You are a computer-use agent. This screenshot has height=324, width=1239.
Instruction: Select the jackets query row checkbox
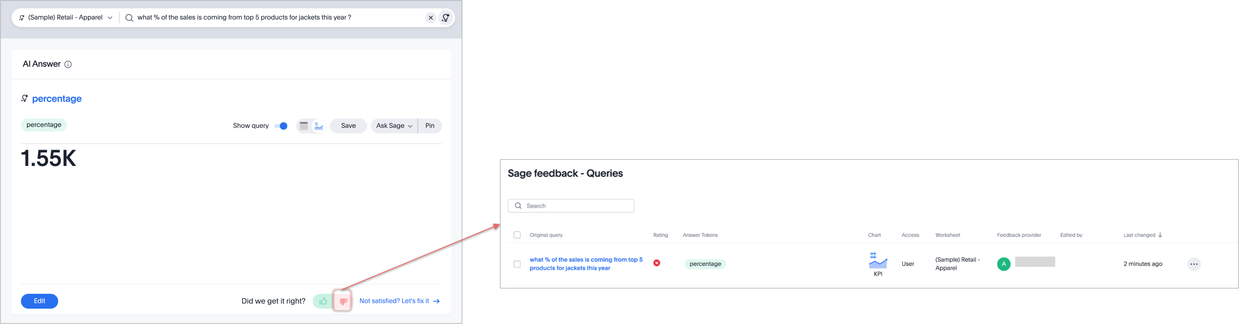pyautogui.click(x=517, y=264)
